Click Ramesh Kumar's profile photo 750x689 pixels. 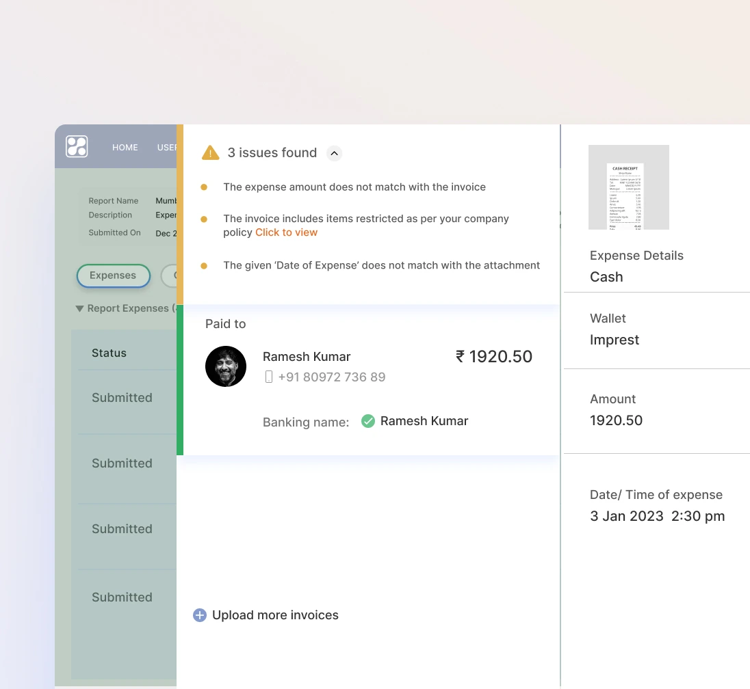click(x=226, y=366)
